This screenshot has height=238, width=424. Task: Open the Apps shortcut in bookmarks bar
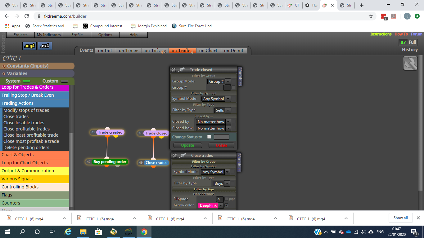[12, 26]
